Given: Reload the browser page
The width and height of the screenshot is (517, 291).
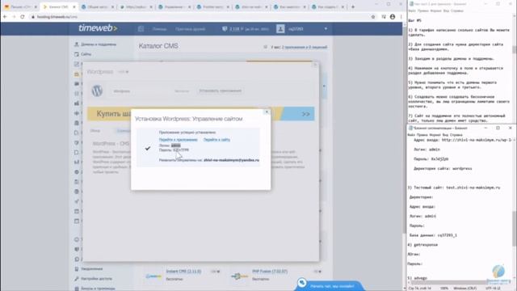Looking at the screenshot, I should coord(23,17).
